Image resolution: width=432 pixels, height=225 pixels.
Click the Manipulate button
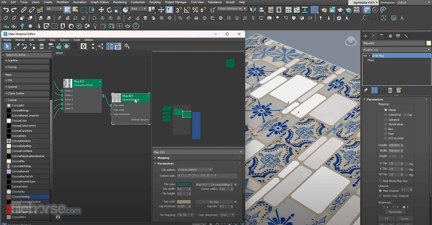(395, 212)
